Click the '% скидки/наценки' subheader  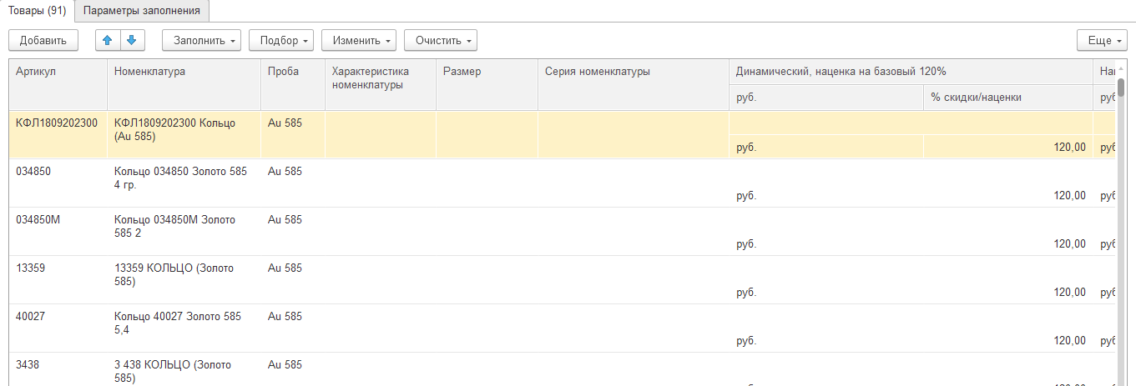click(x=1007, y=98)
